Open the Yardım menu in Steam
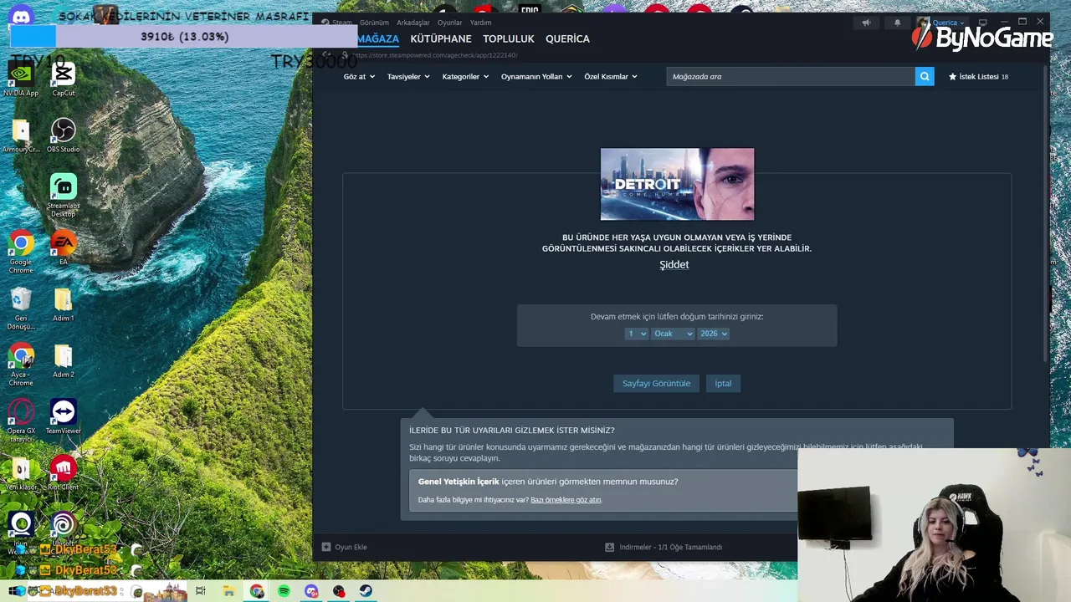Viewport: 1071px width, 602px height. pos(480,23)
